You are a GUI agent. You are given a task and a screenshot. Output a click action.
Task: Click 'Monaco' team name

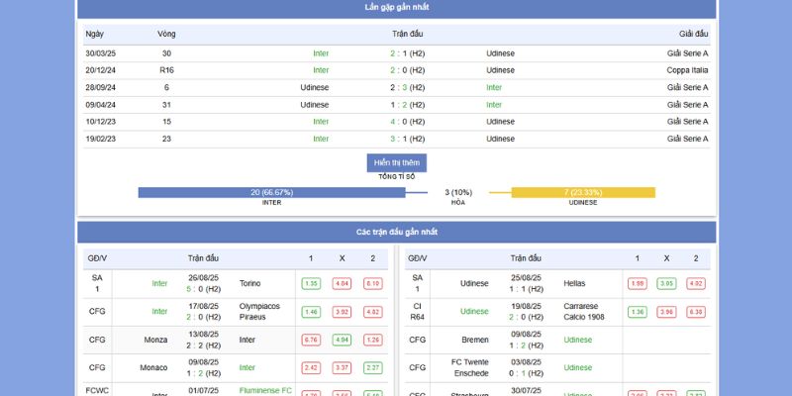click(x=153, y=367)
